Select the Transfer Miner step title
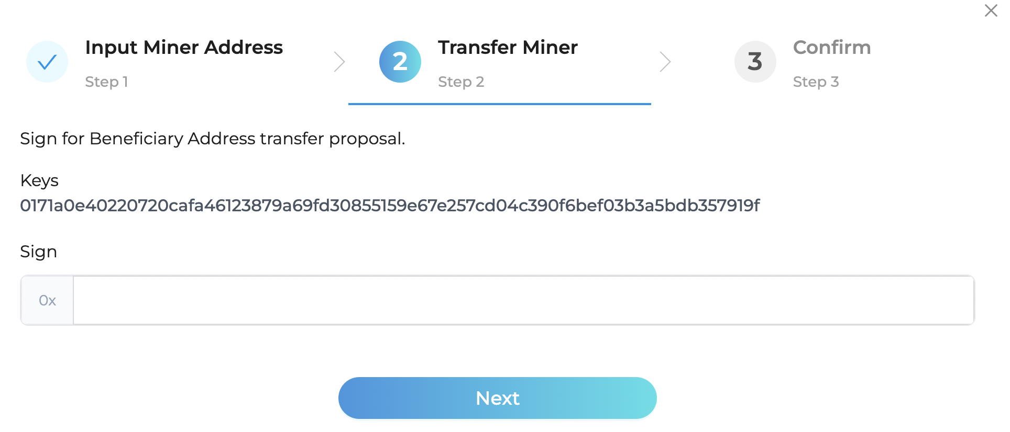Viewport: 1010px width, 432px height. pos(508,48)
